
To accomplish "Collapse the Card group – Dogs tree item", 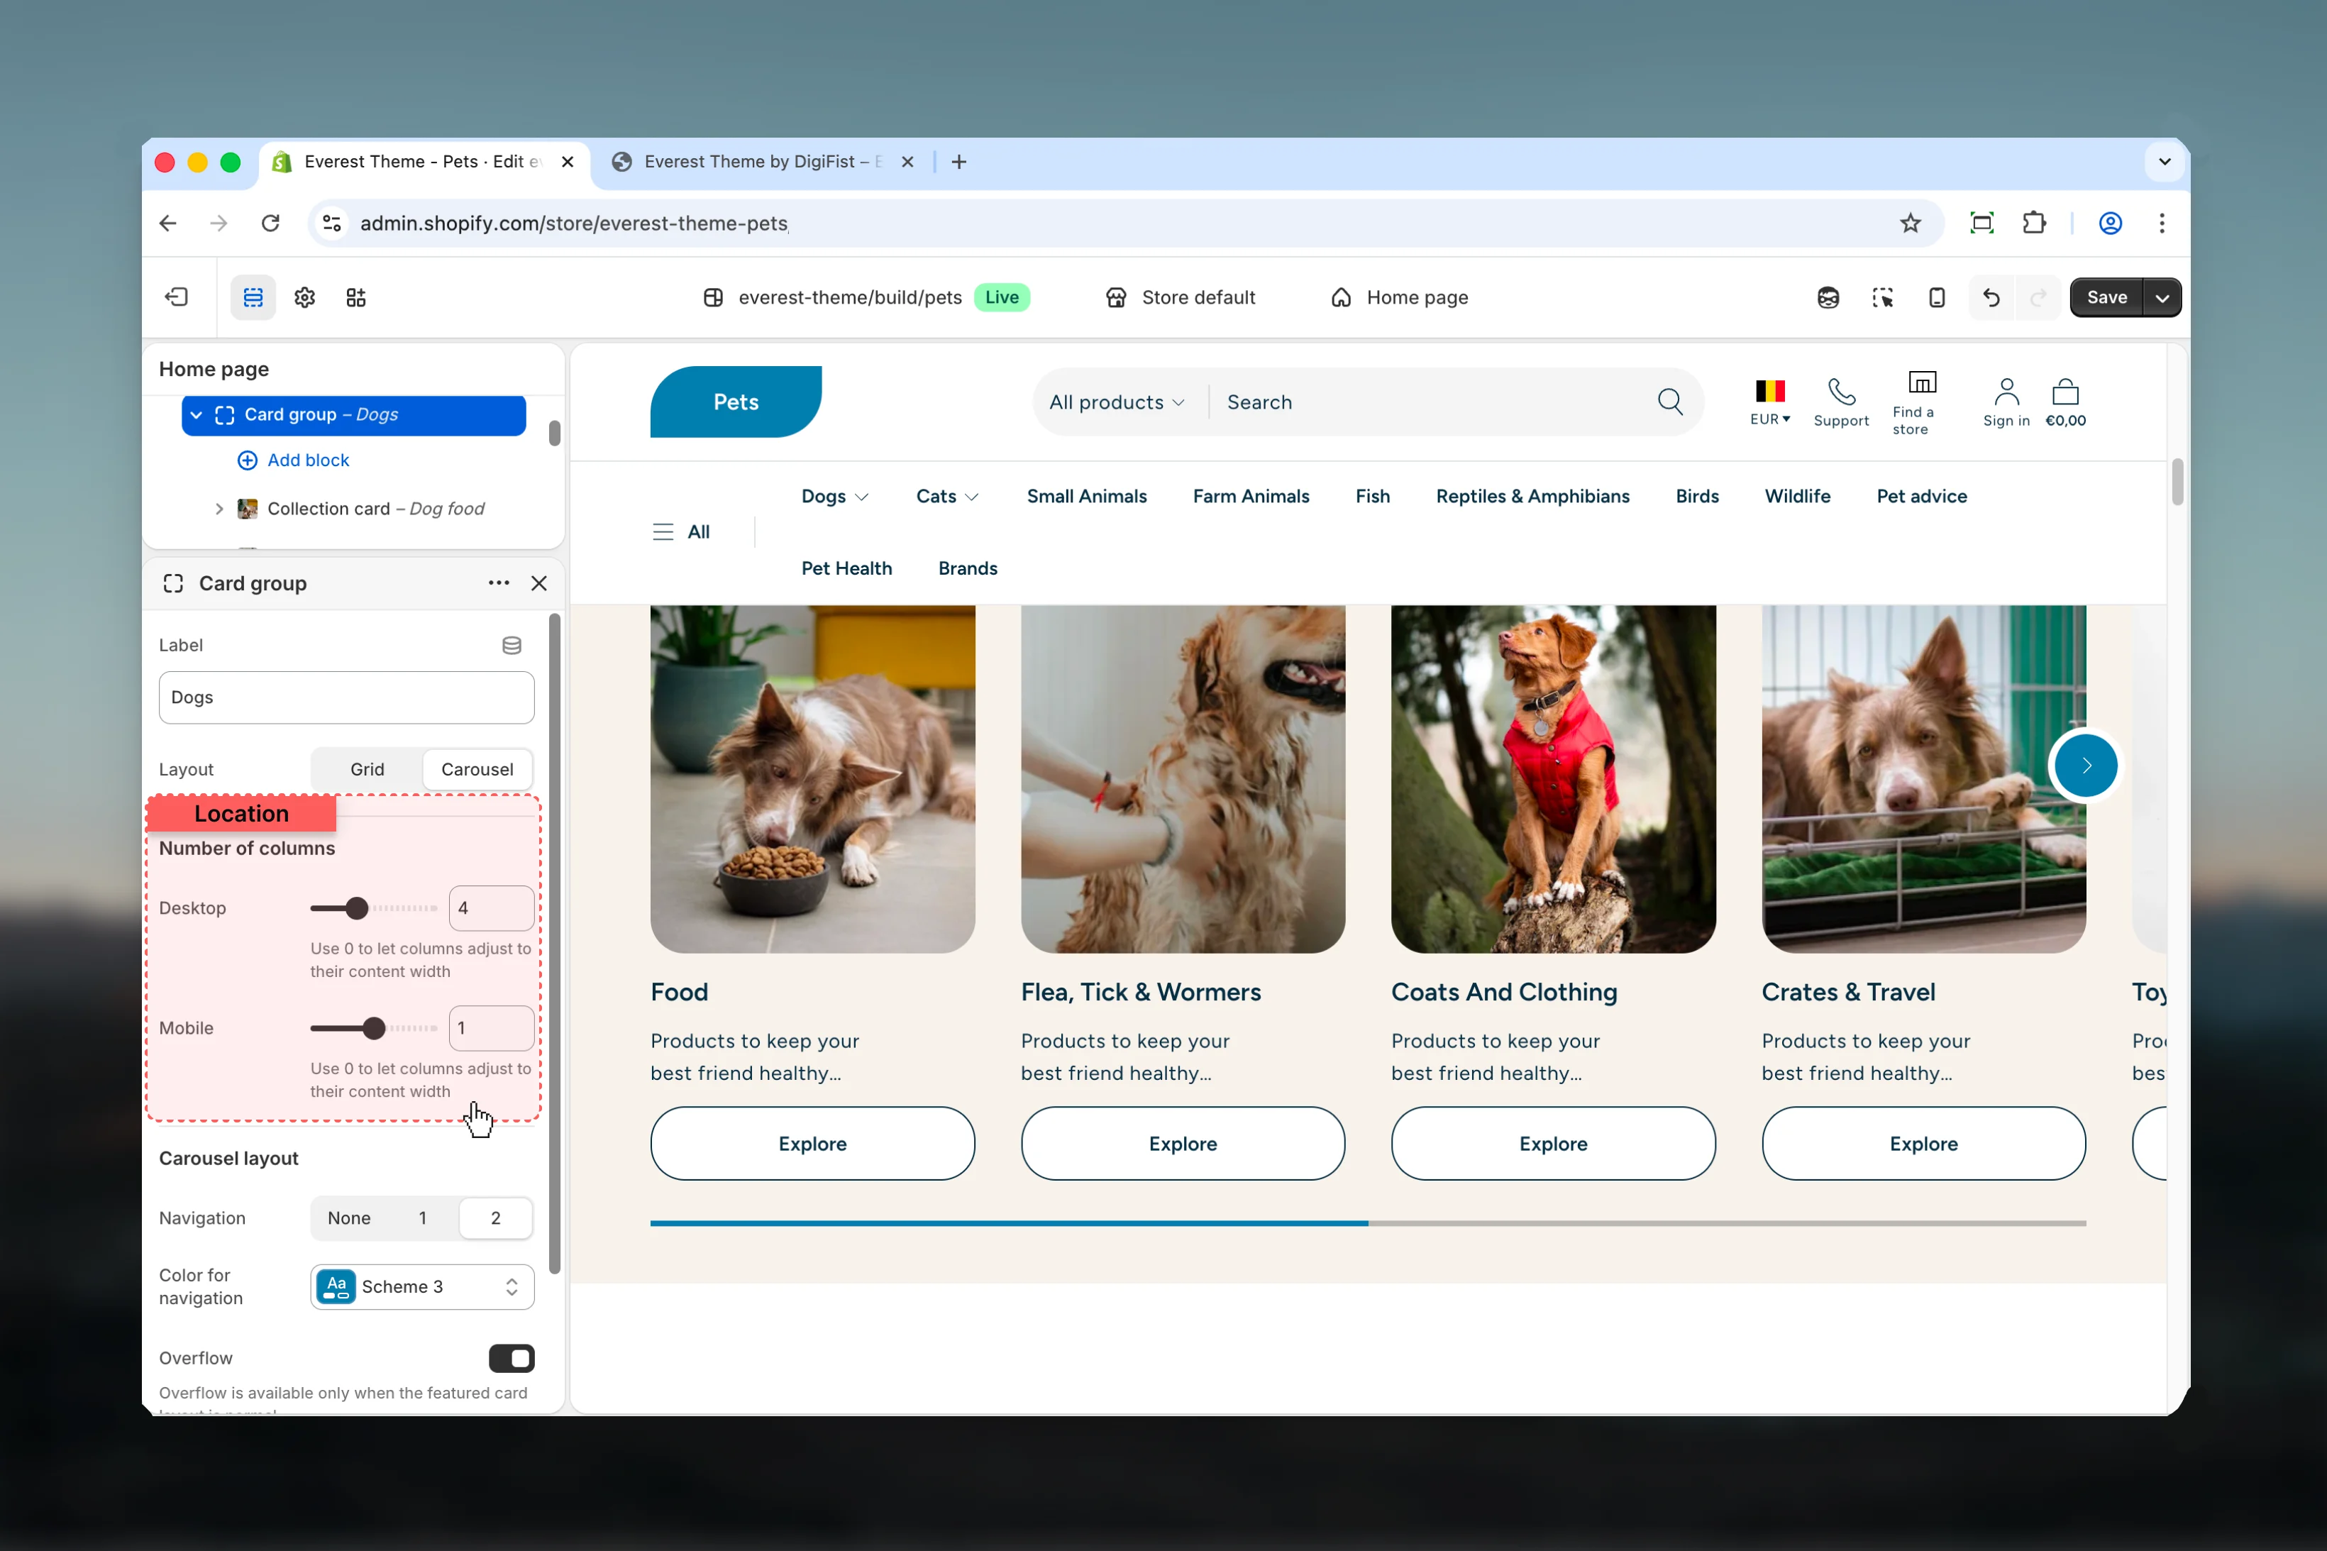I will point(196,414).
